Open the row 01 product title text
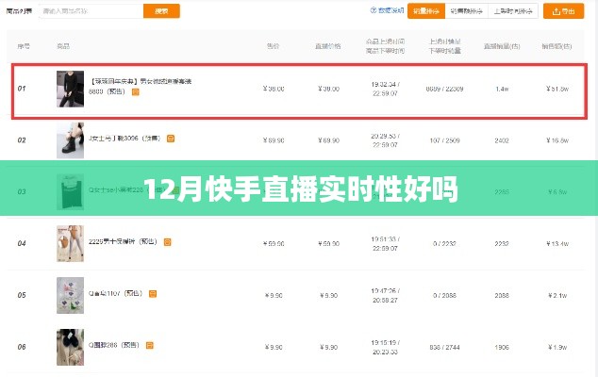 (140, 86)
